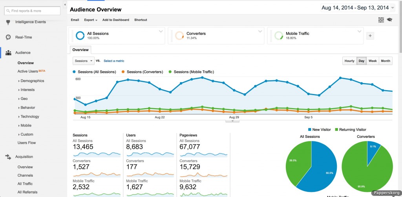402x197 pixels.
Task: Click Add to Dashboard
Action: [x=116, y=20]
